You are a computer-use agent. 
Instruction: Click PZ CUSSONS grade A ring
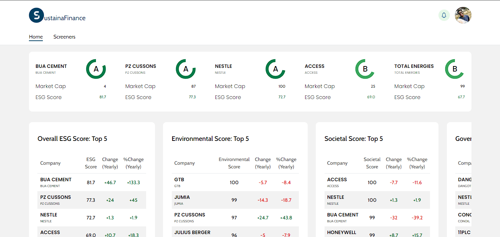(186, 69)
